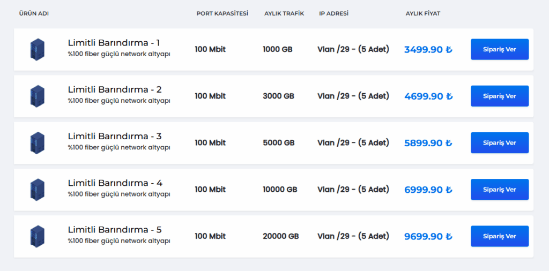Click the ÜRÜN ADI column header
549x271 pixels.
34,13
